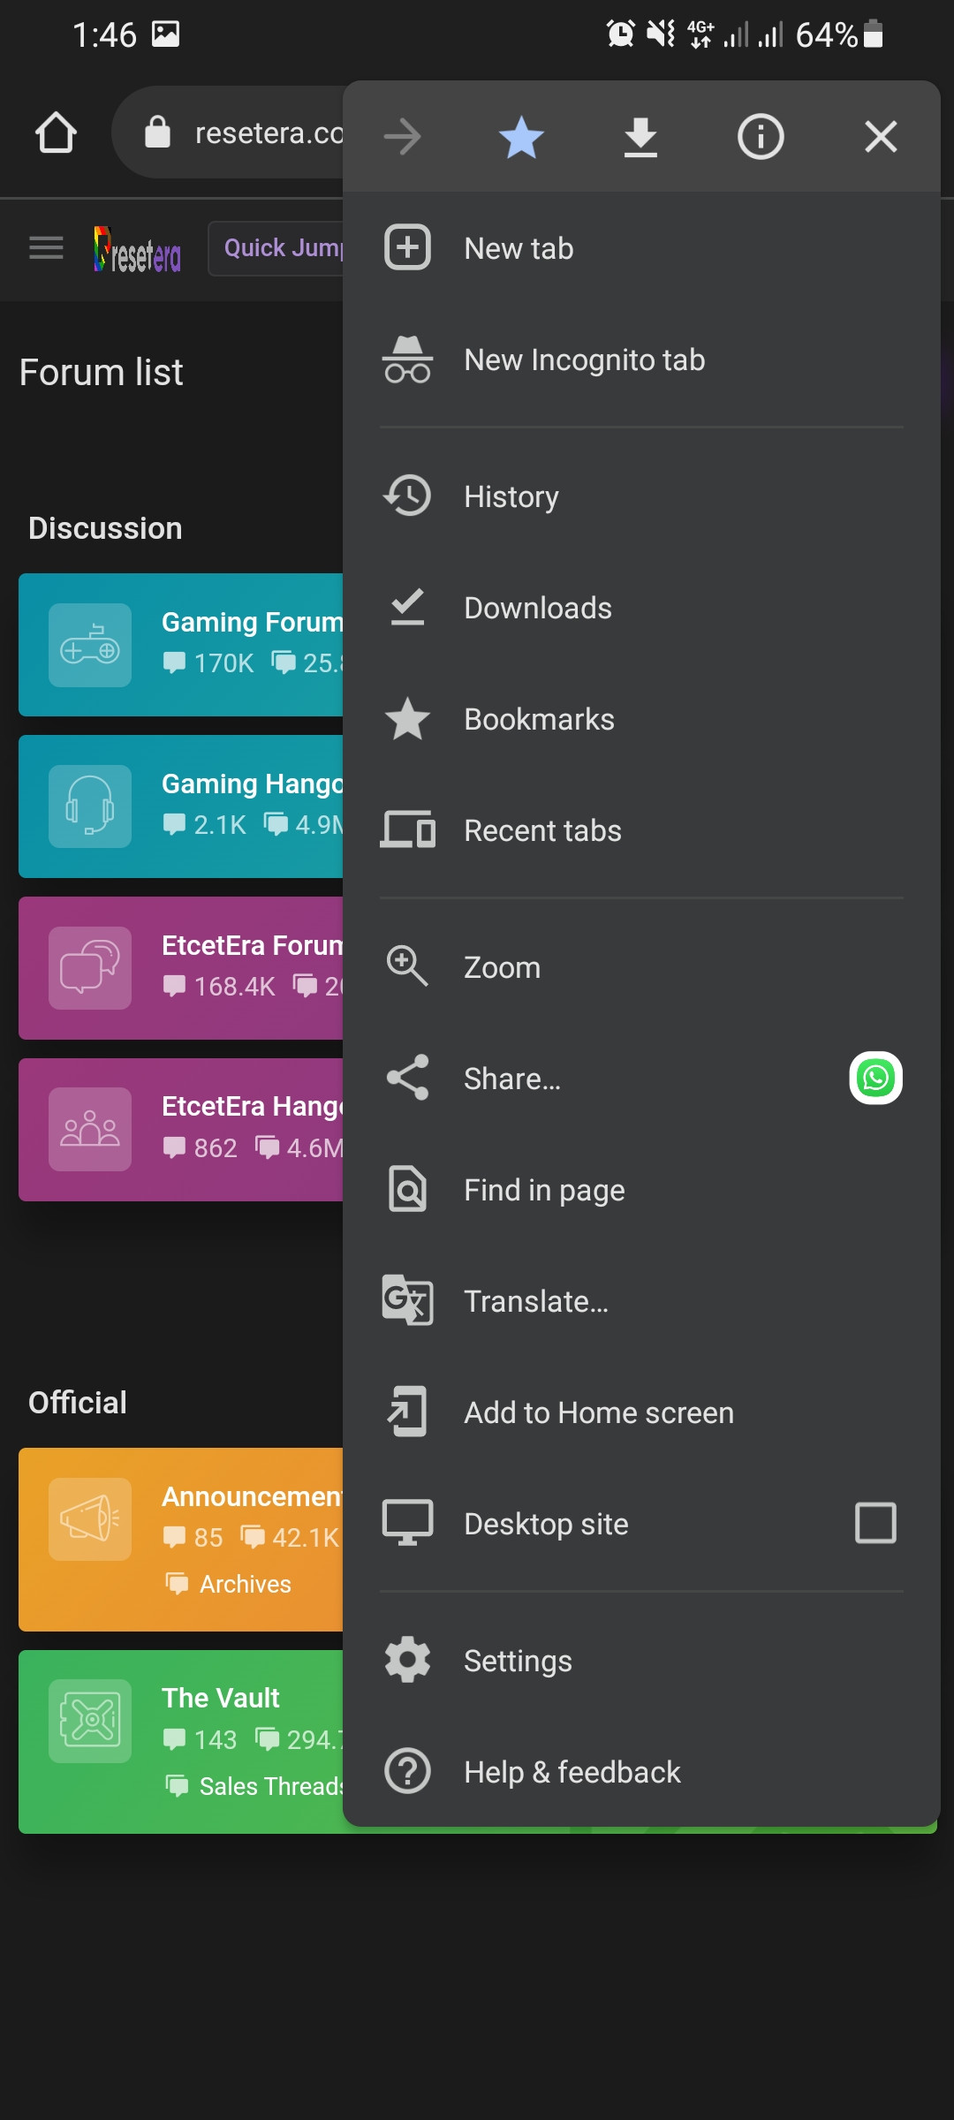The width and height of the screenshot is (954, 2120).
Task: Tap the browser home icon
Action: [x=56, y=133]
